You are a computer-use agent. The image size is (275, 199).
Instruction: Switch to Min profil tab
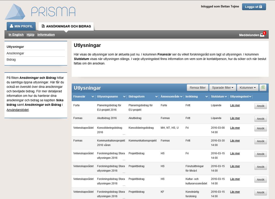pos(21,26)
